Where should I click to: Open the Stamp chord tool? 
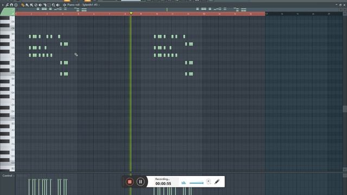pos(16,5)
